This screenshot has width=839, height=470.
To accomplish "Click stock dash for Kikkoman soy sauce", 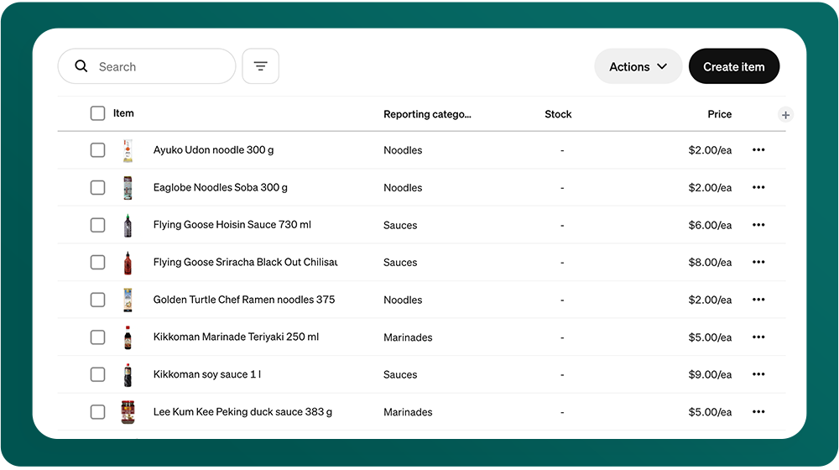I will click(562, 374).
